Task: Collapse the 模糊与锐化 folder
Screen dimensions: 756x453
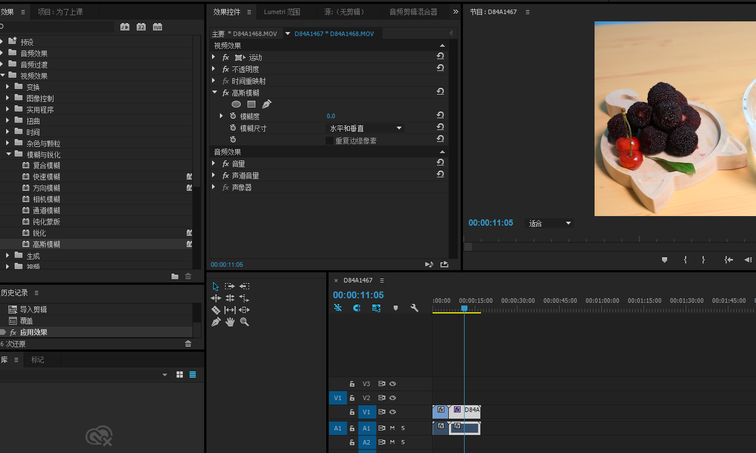Action: pos(9,154)
